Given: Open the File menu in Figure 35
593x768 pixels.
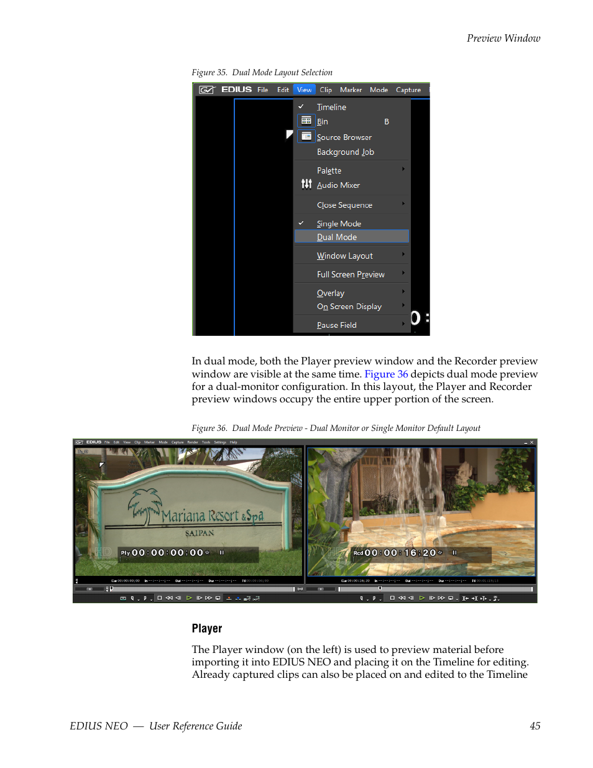Looking at the screenshot, I should [x=262, y=90].
